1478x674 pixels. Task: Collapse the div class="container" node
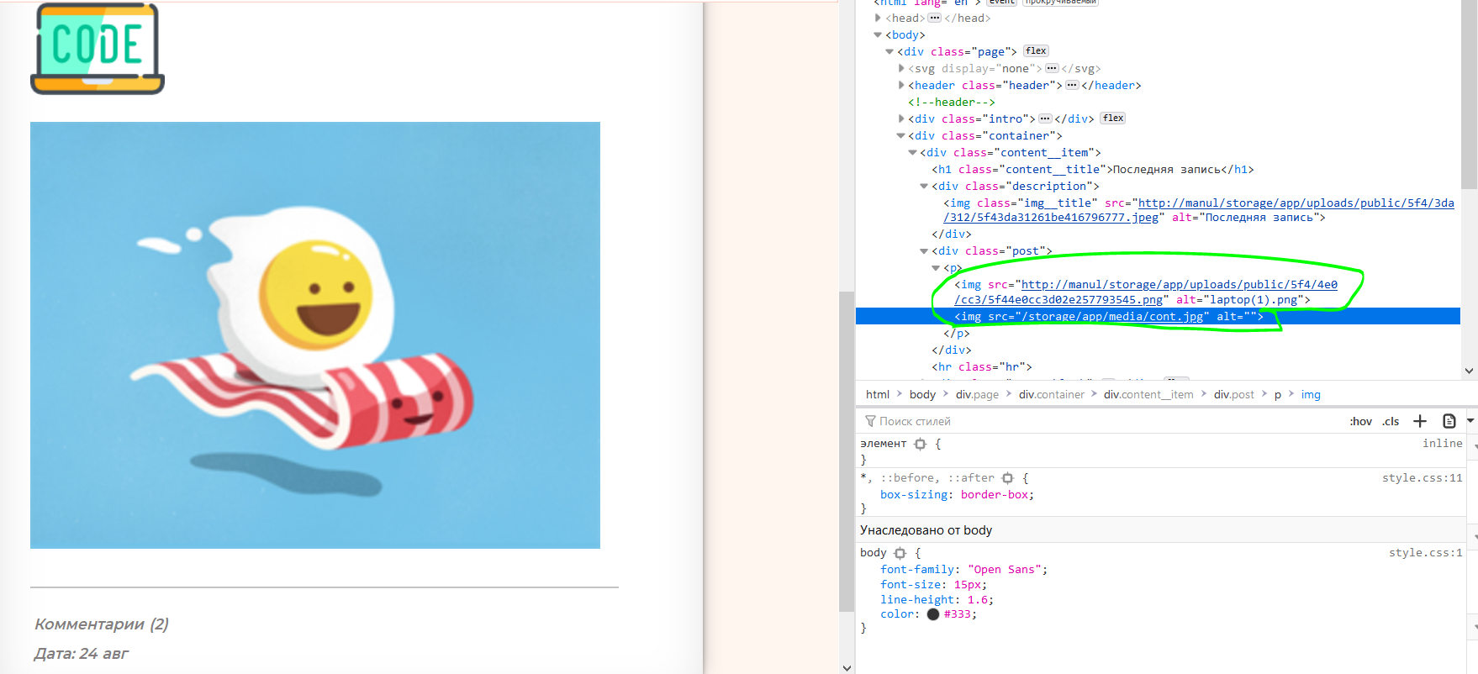point(901,135)
